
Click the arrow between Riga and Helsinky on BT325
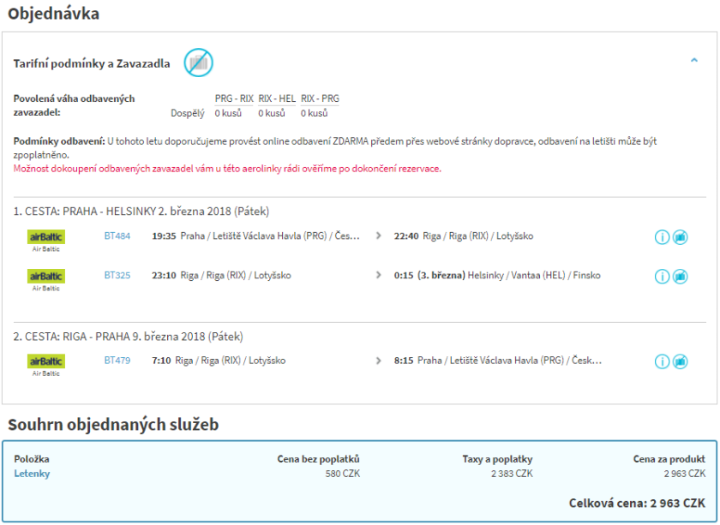(x=379, y=276)
